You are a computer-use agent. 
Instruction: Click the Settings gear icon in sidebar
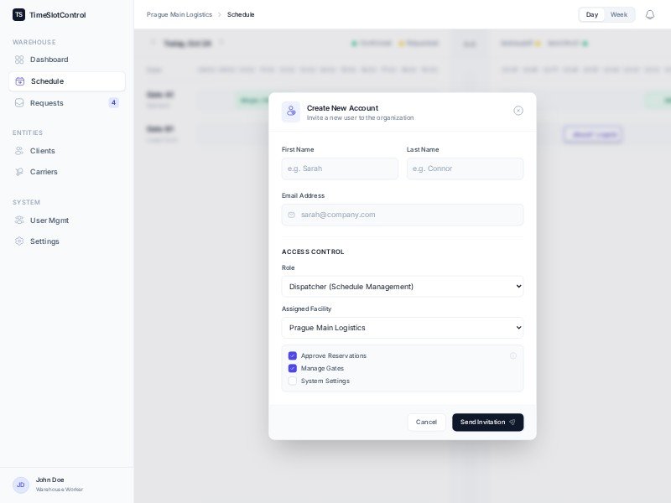tap(19, 241)
